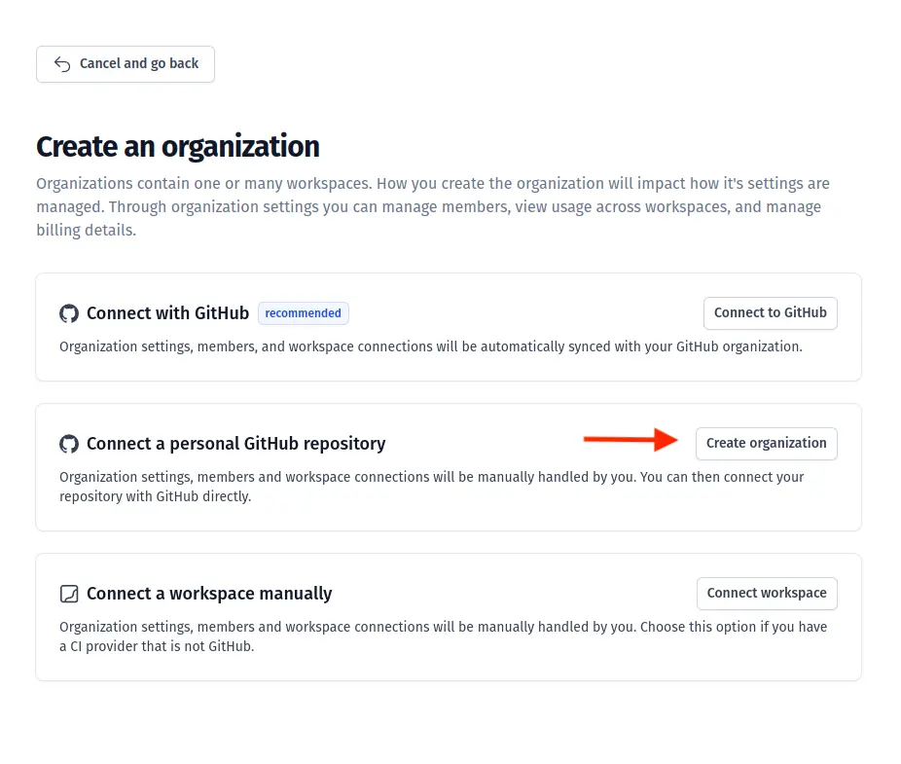Click the Connect workspace button
Screen dimensions: 901x764
pyautogui.click(x=767, y=593)
